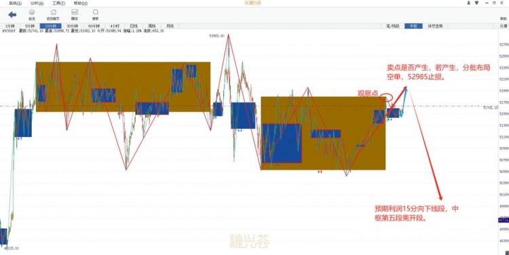509x255 pixels.
Task: Click the 52985.00 peak price marker
Action: [x=217, y=36]
